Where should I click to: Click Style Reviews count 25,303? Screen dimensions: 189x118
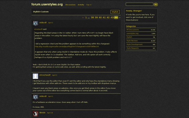(x=153, y=41)
